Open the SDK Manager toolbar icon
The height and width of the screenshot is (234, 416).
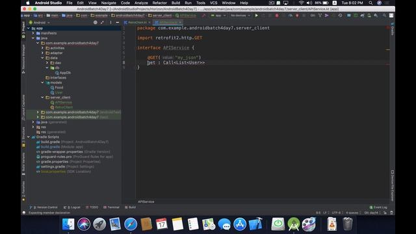pyautogui.click(x=376, y=16)
